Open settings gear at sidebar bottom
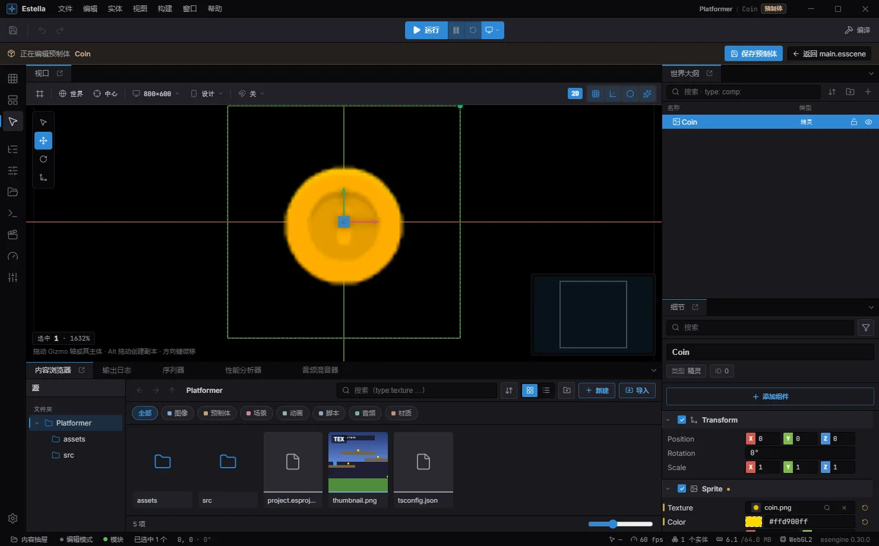 click(13, 518)
